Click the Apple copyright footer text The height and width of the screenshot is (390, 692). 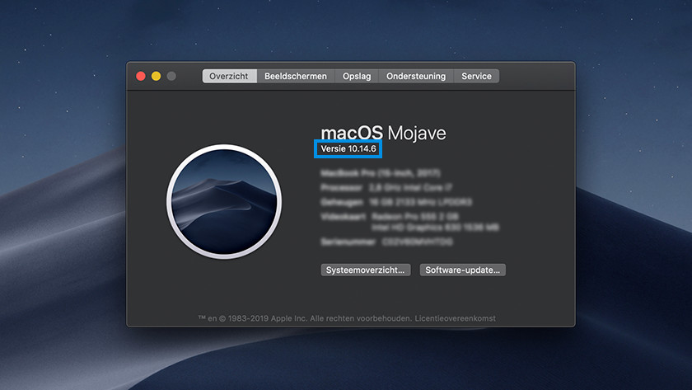[305, 318]
